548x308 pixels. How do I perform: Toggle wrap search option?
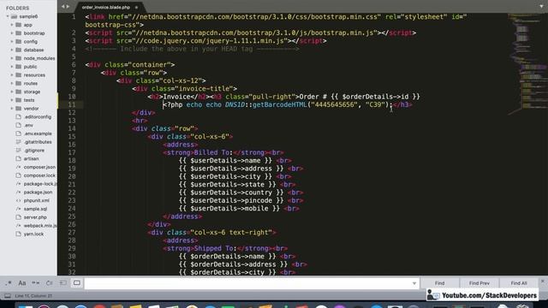(x=50, y=283)
